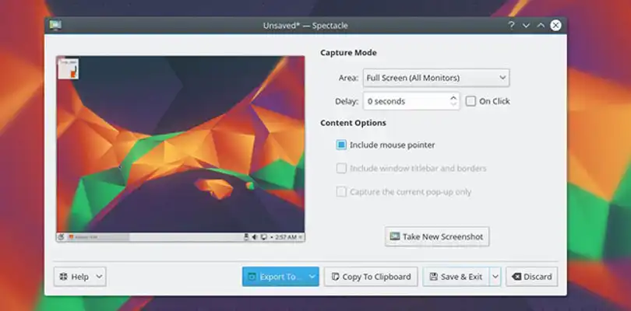Click Copy To Clipboard
This screenshot has height=311, width=631.
(x=371, y=277)
